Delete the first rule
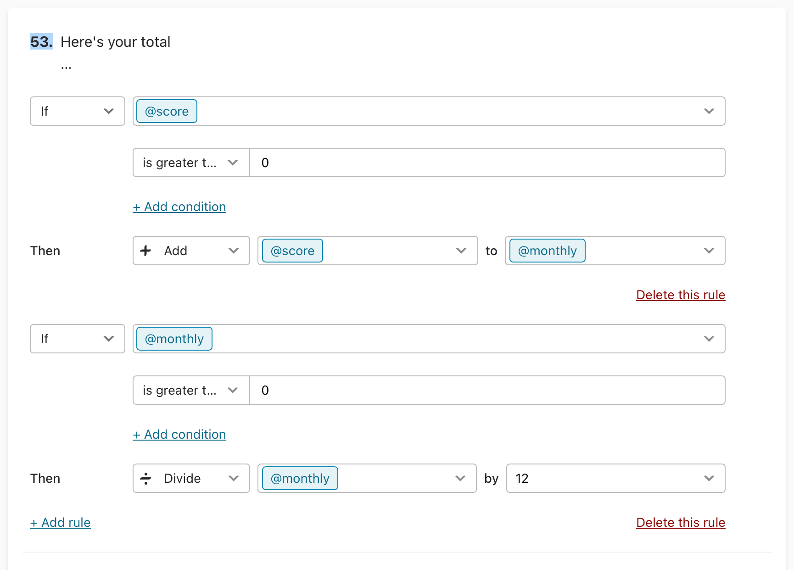 [x=681, y=295]
